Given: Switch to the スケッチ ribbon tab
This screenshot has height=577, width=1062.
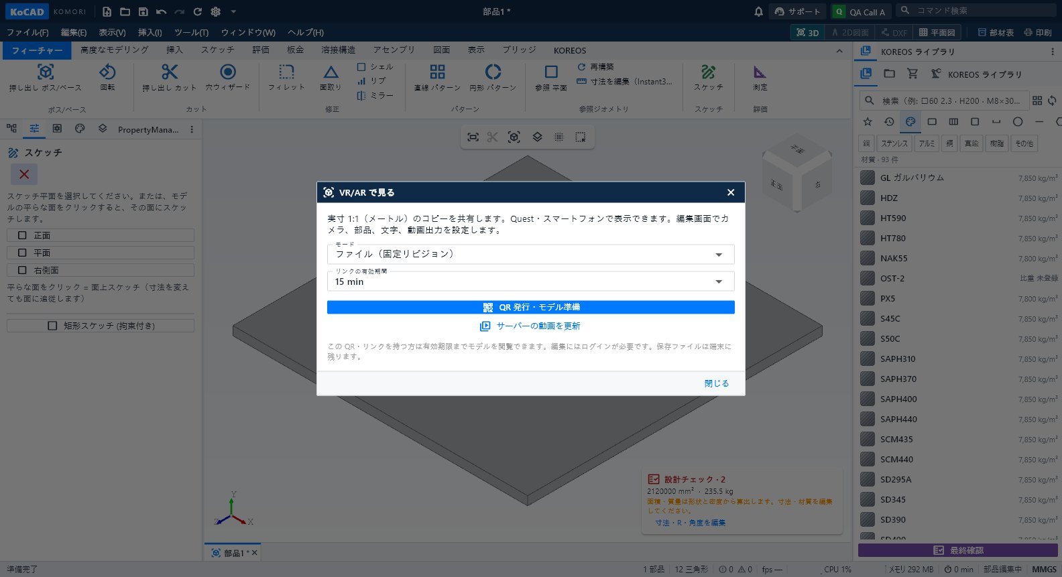Looking at the screenshot, I should point(218,50).
